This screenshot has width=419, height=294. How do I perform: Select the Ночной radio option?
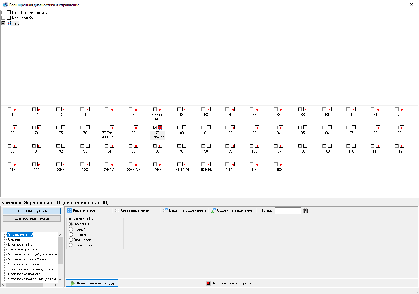coord(71,229)
